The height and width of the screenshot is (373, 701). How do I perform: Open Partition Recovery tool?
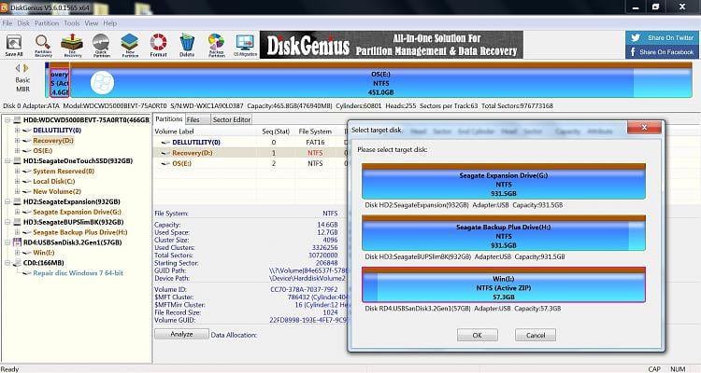43,46
